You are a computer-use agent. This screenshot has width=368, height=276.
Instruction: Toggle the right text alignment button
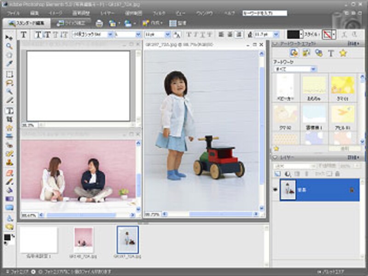(x=238, y=34)
